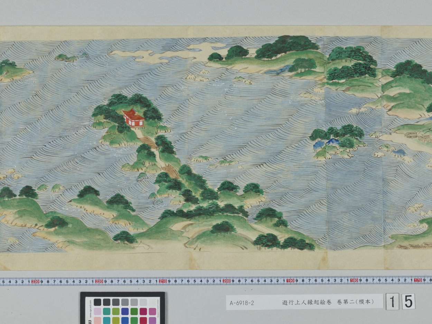Click the red "180" mark on the ruler
Viewport: 432px width, 324px height.
click(x=354, y=280)
